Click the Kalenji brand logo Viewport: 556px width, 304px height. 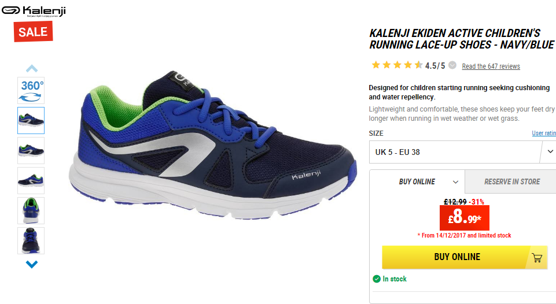click(34, 11)
